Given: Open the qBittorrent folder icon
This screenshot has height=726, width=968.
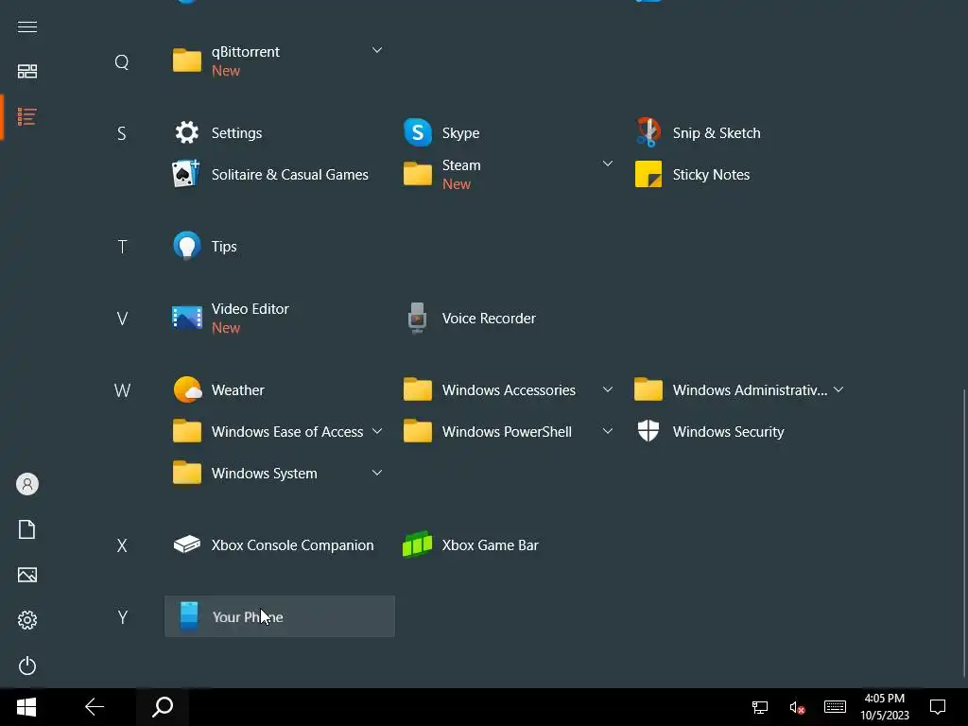Looking at the screenshot, I should pyautogui.click(x=186, y=60).
